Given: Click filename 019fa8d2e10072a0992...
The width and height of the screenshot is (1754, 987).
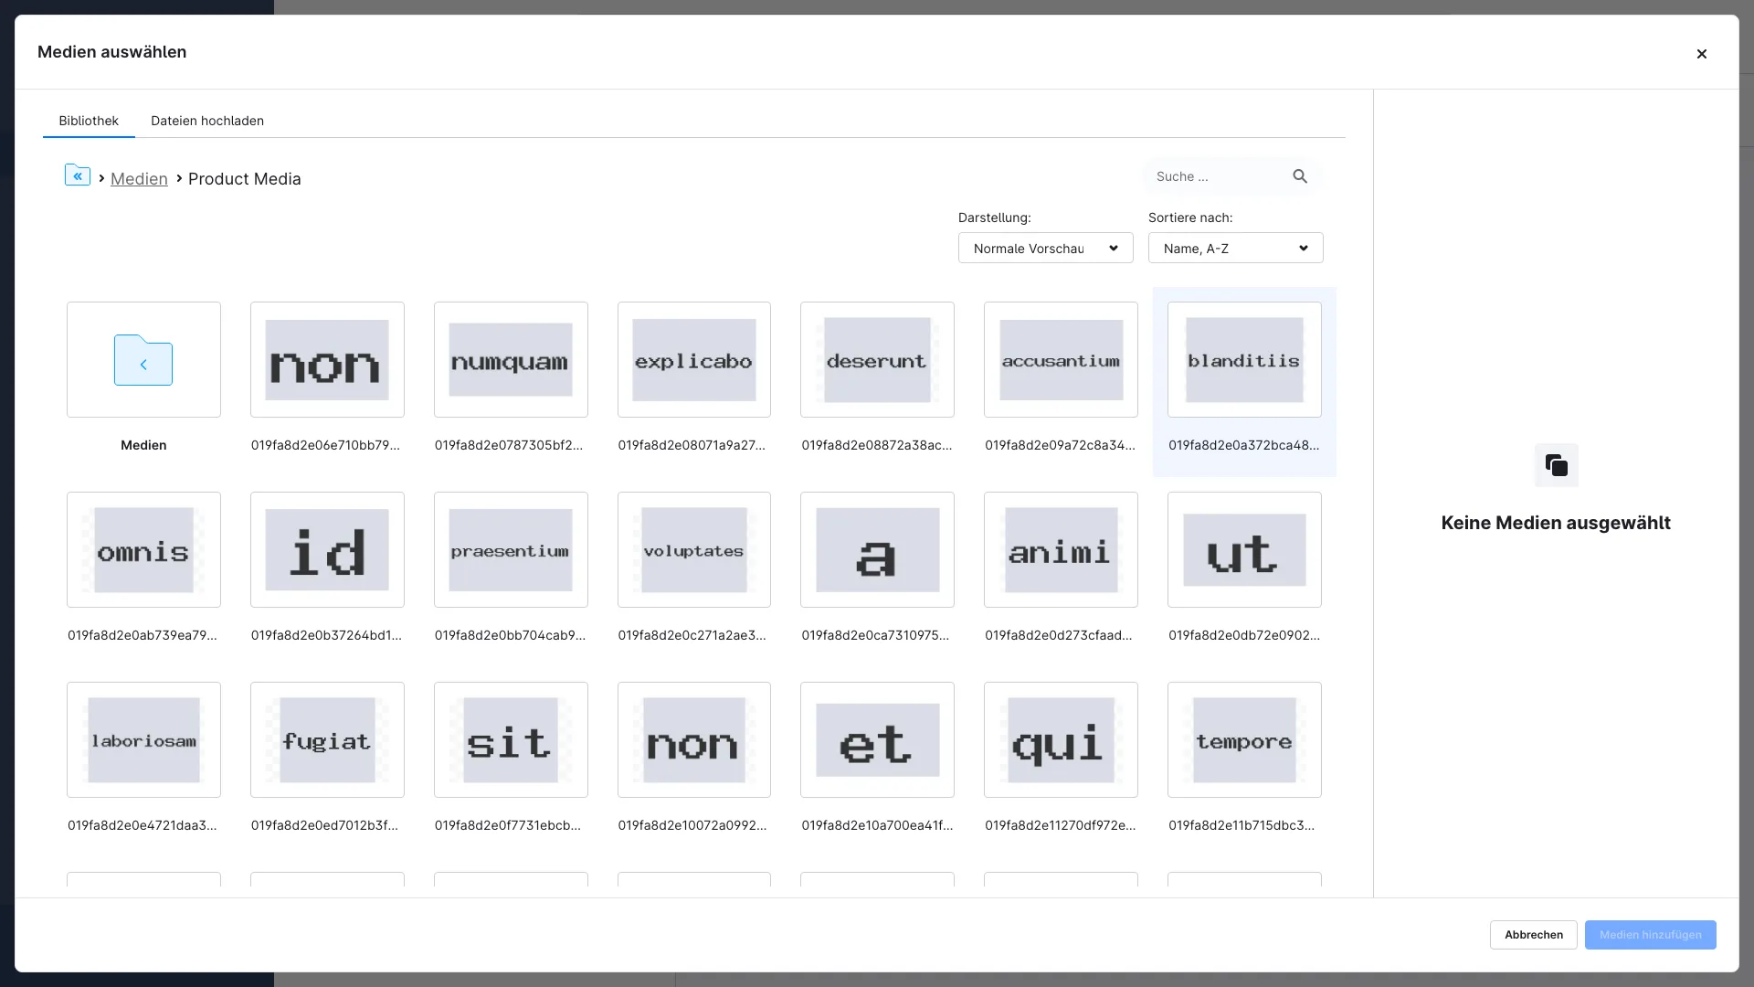Looking at the screenshot, I should tap(692, 825).
